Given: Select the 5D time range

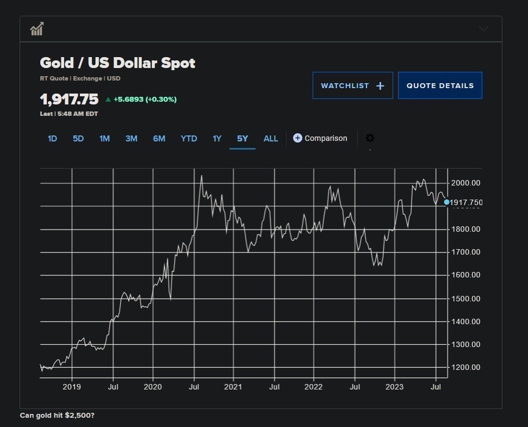Looking at the screenshot, I should (x=78, y=139).
